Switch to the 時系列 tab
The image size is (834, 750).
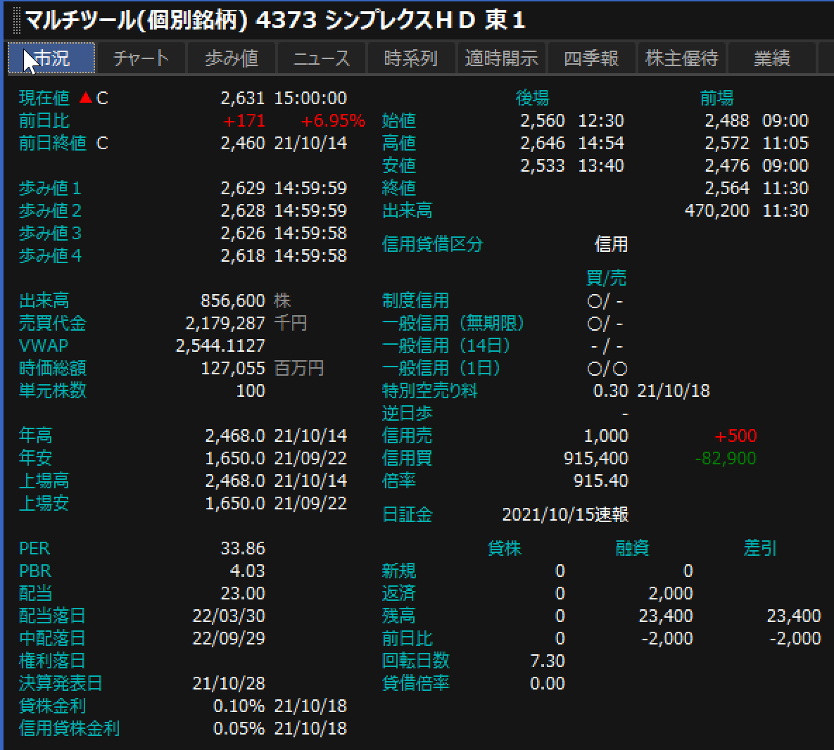(411, 58)
